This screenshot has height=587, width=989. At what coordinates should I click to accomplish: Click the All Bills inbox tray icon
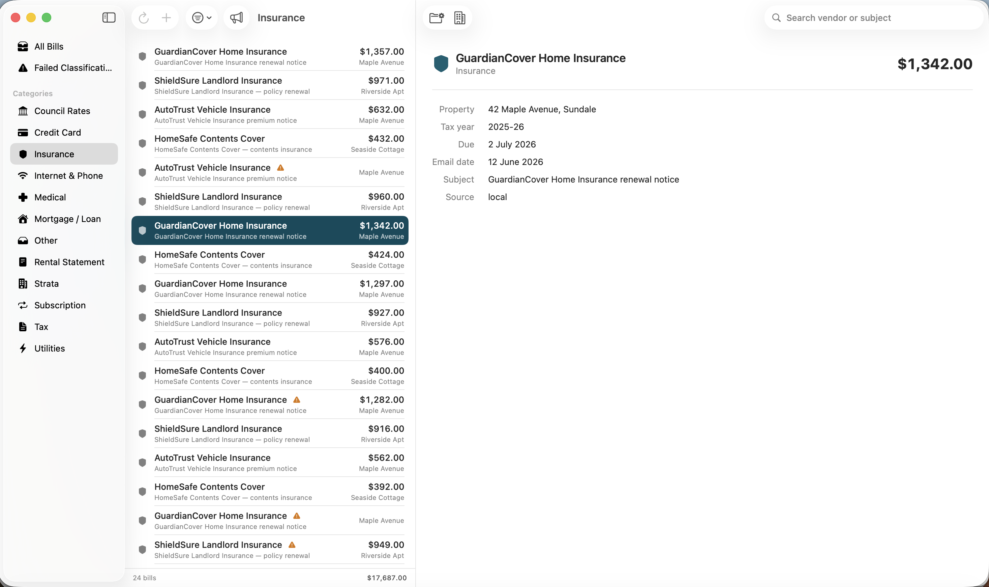23,46
